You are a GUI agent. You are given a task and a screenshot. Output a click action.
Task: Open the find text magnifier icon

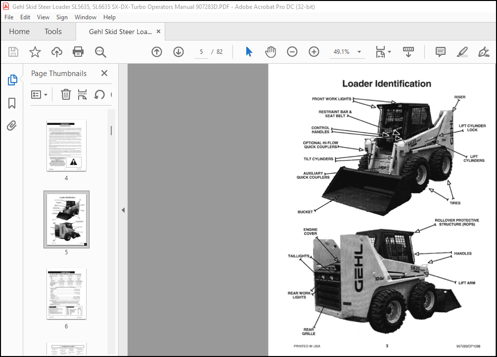coord(100,52)
